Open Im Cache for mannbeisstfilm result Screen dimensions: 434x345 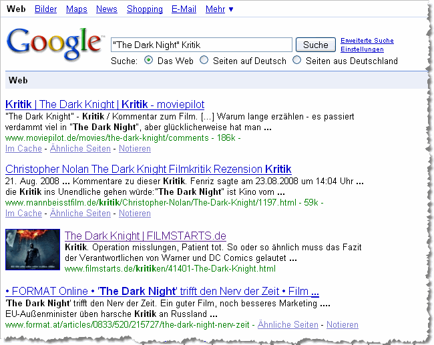23,214
